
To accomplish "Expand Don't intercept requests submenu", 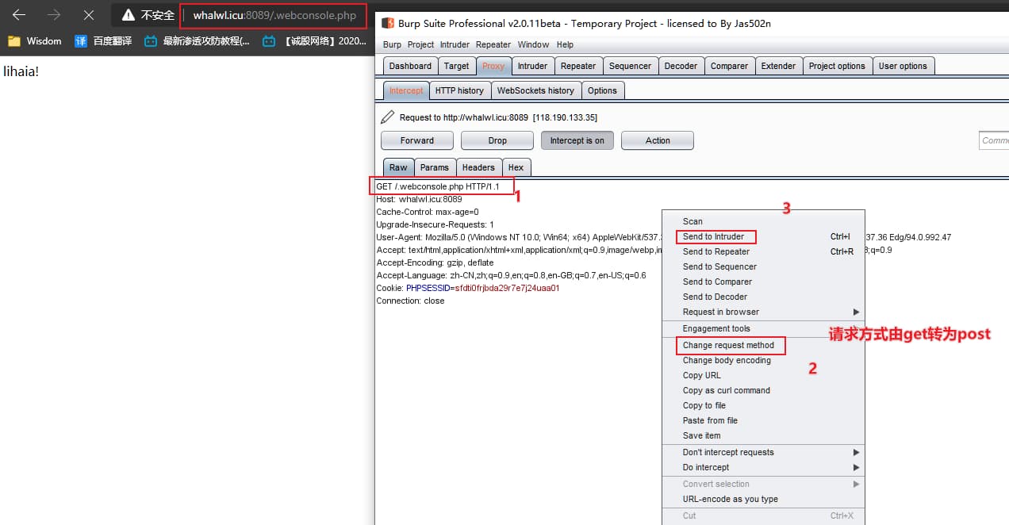I will point(763,452).
